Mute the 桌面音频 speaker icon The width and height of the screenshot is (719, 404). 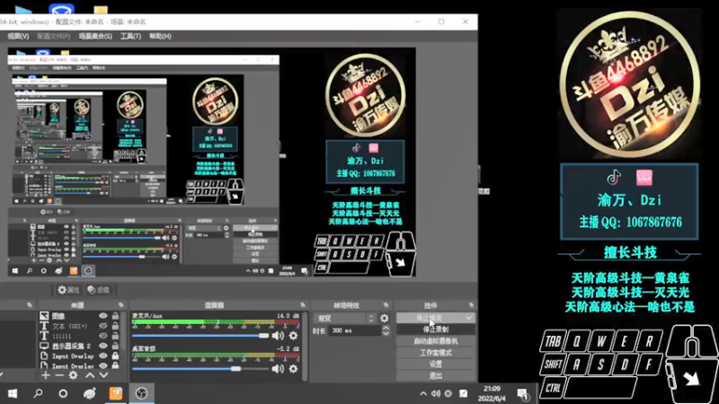[x=278, y=369]
